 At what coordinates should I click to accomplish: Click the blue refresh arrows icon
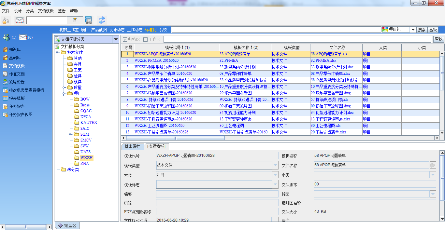pos(102,20)
